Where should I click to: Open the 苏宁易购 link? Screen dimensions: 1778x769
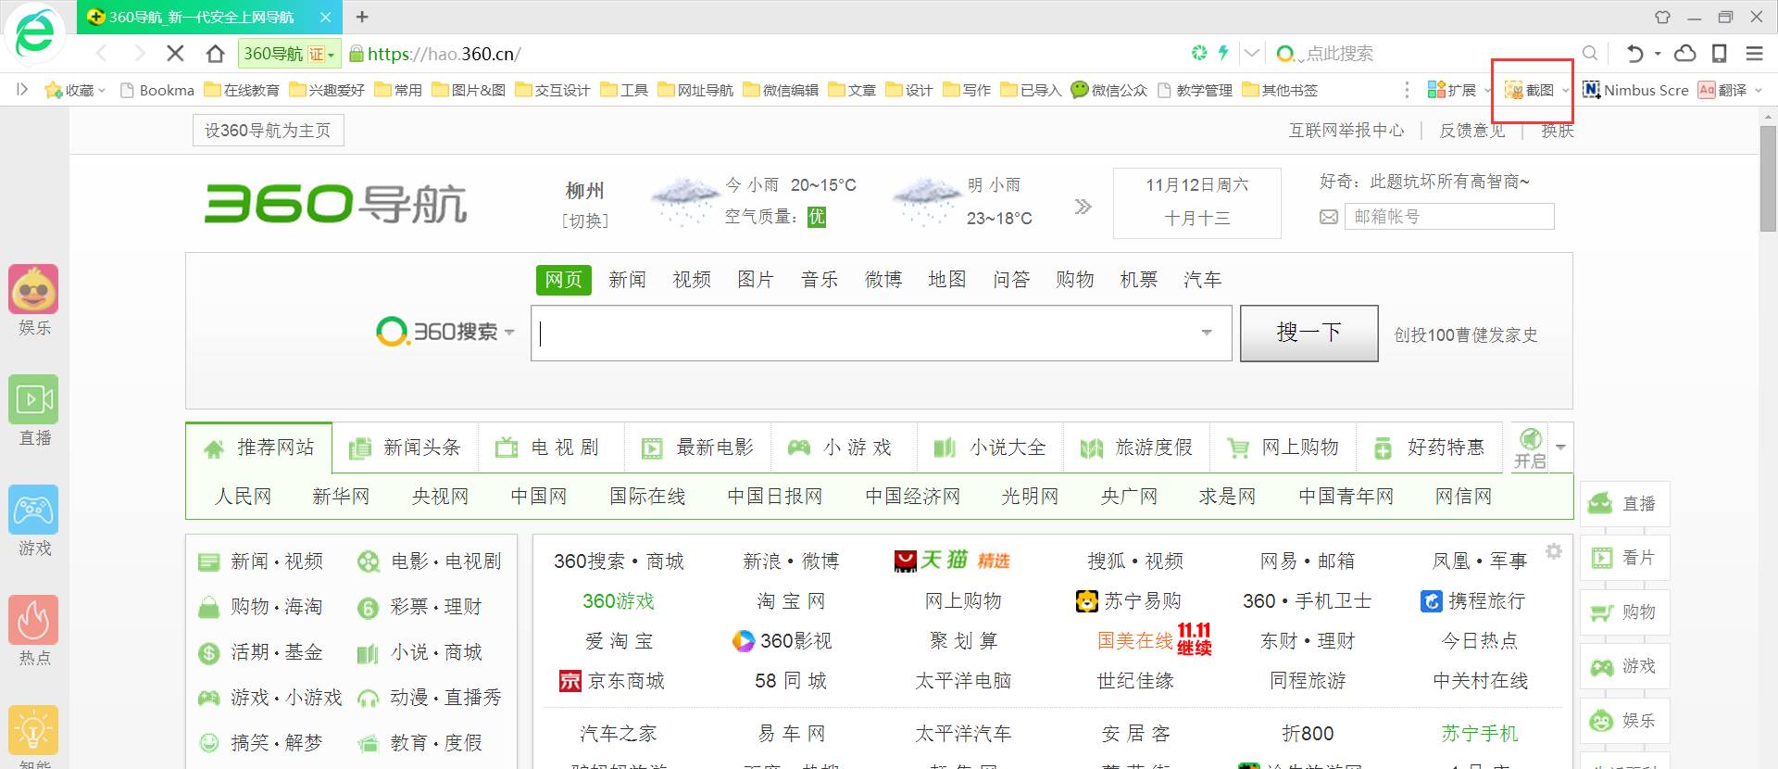[x=1128, y=601]
